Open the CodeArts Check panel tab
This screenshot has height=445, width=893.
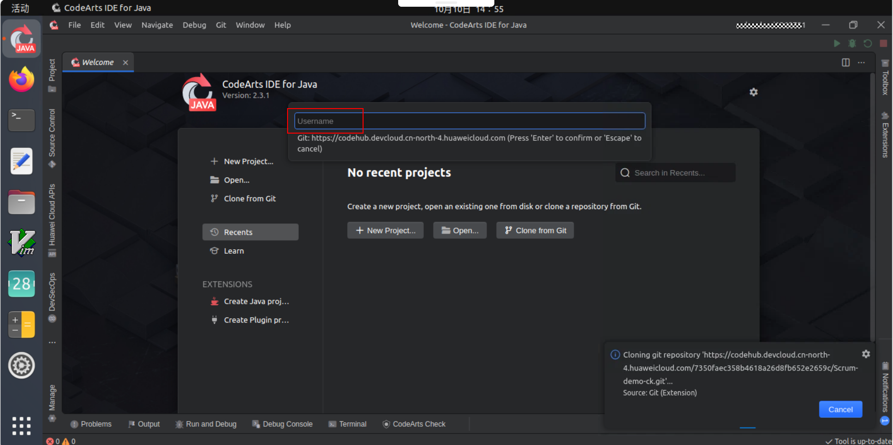click(414, 424)
